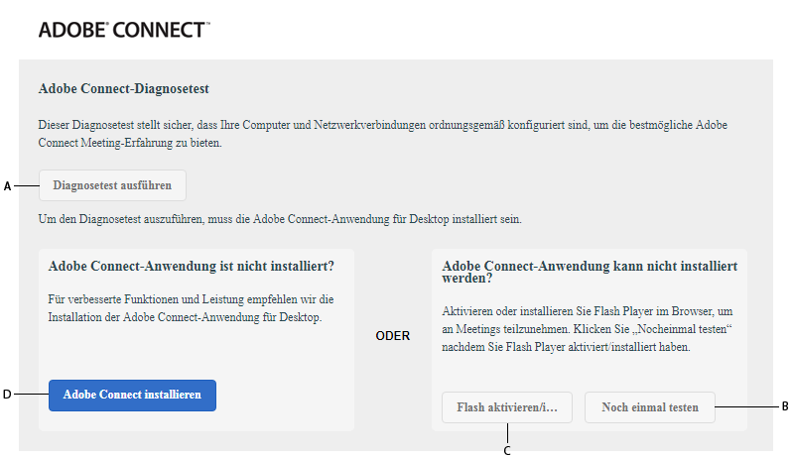Click the TM trademark symbol beside the logo

click(207, 24)
